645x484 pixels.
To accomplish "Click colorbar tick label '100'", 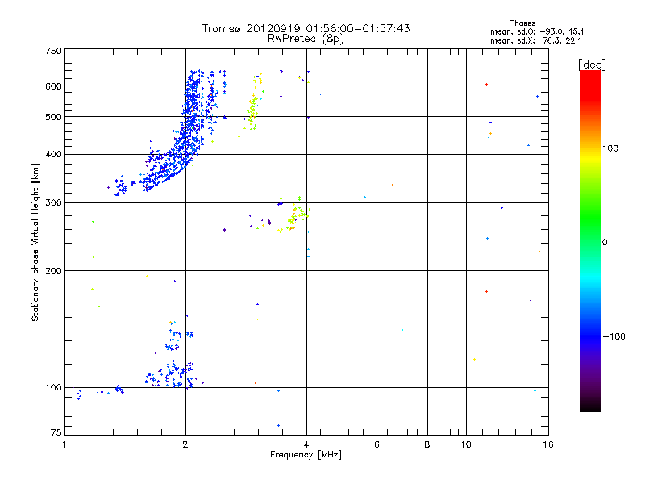I will click(610, 148).
